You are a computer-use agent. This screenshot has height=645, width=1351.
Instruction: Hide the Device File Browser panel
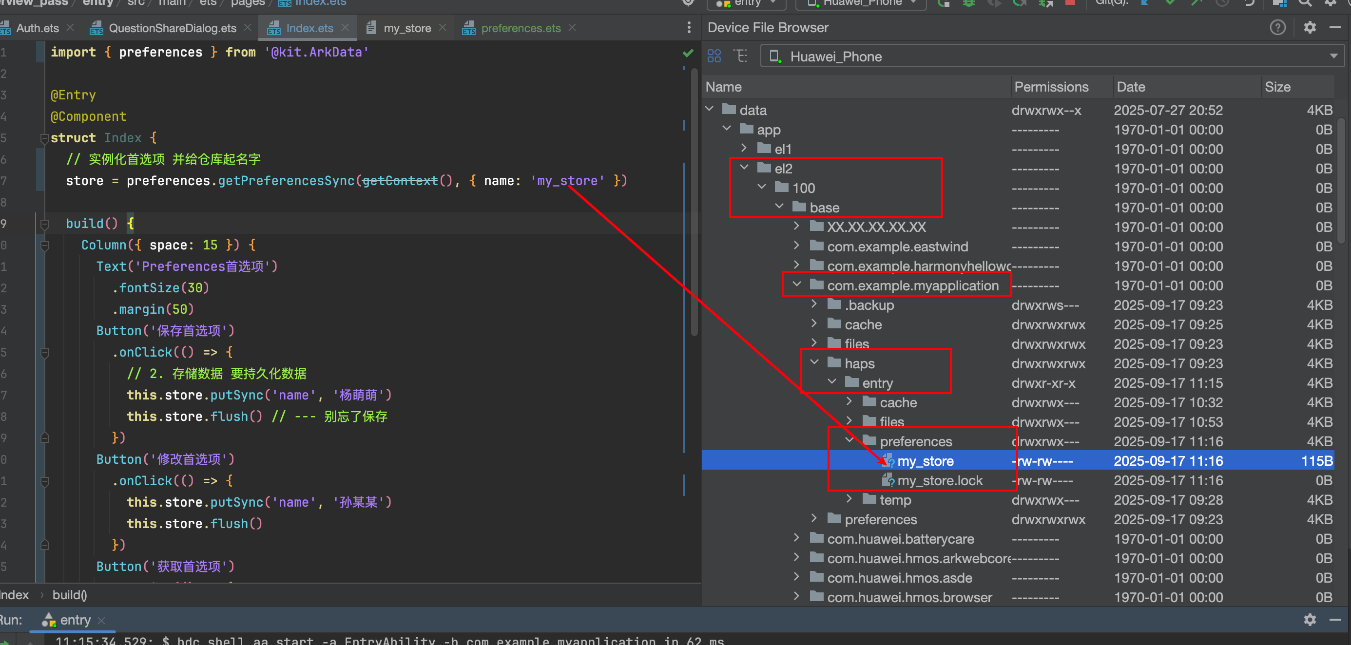click(x=1335, y=27)
